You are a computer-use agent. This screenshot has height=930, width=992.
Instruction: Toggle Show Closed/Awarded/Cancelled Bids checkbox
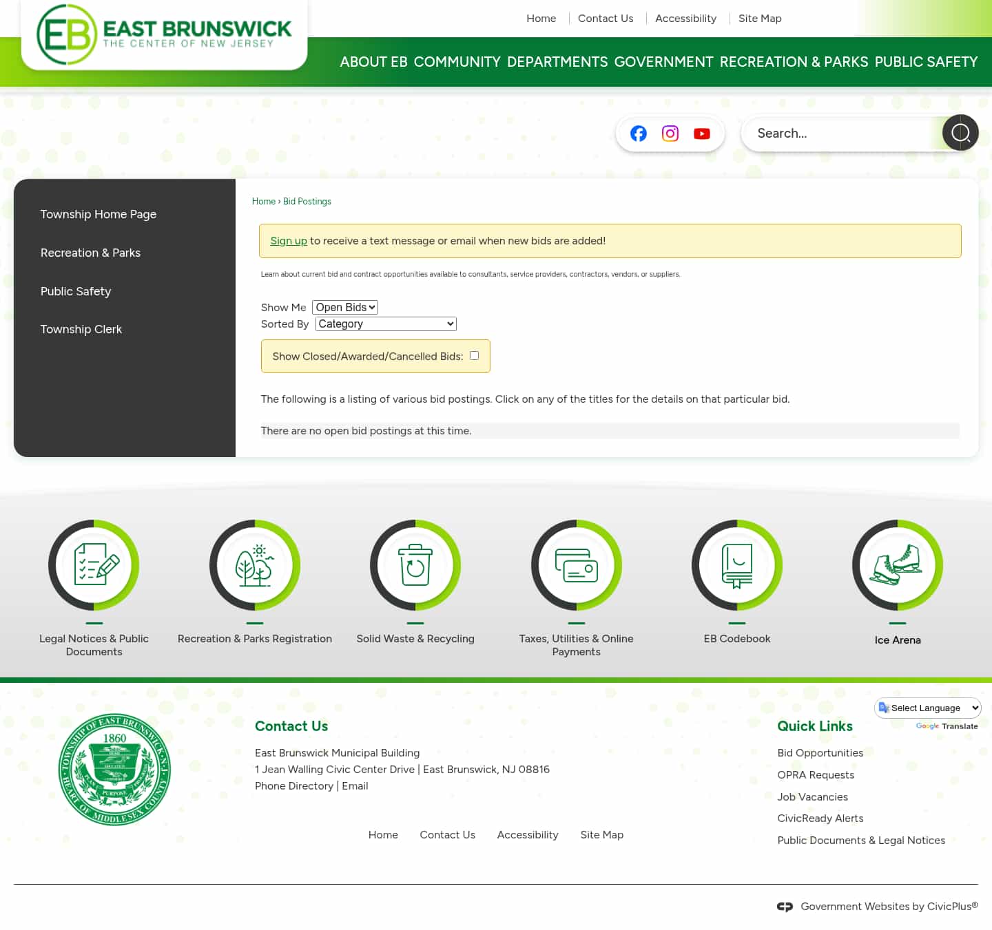tap(474, 355)
